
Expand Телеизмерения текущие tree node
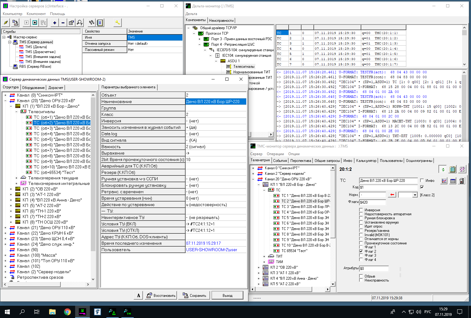[x=16, y=178]
